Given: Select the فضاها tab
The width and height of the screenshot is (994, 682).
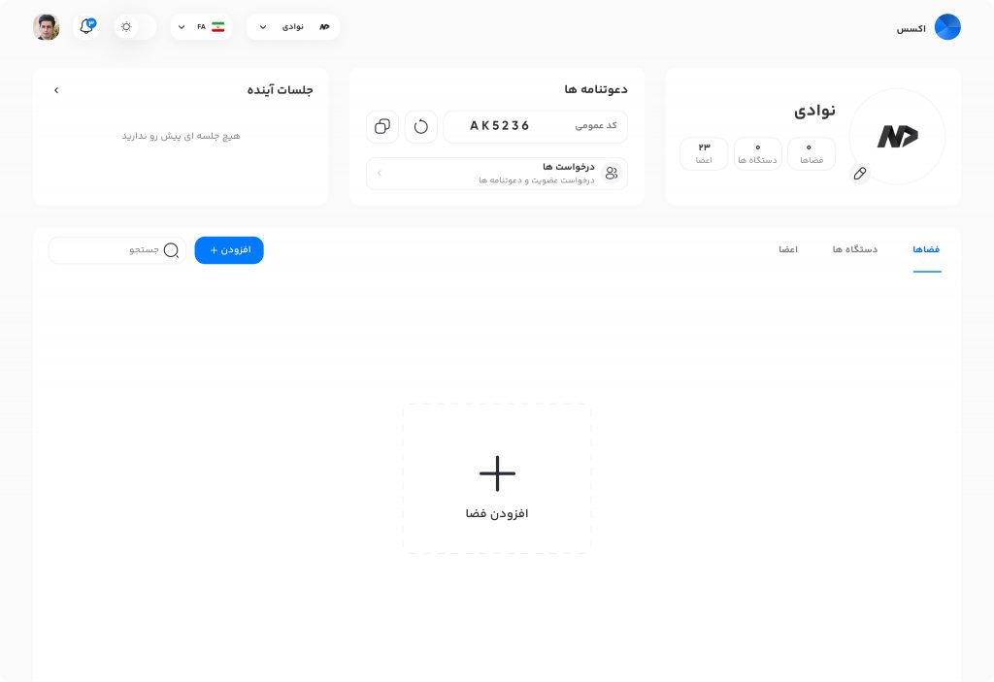Looking at the screenshot, I should pos(926,249).
